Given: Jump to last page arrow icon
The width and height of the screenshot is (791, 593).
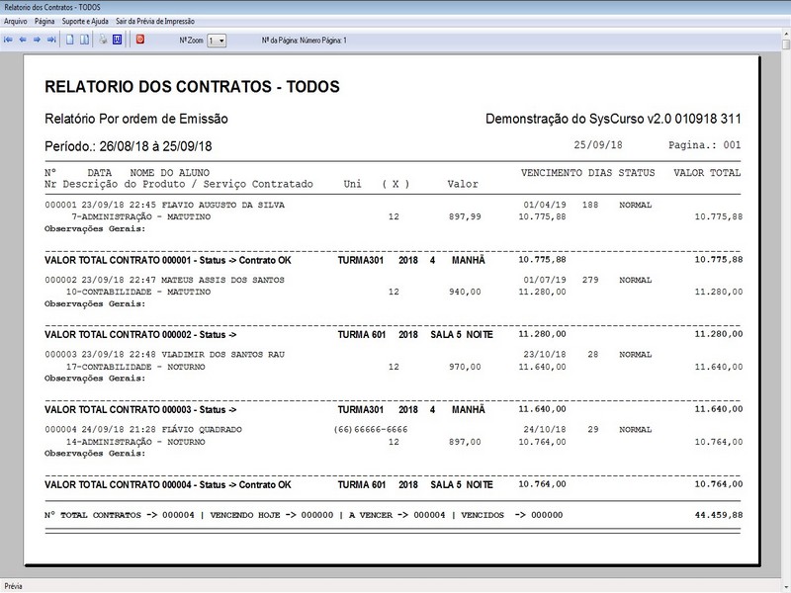Looking at the screenshot, I should point(50,41).
